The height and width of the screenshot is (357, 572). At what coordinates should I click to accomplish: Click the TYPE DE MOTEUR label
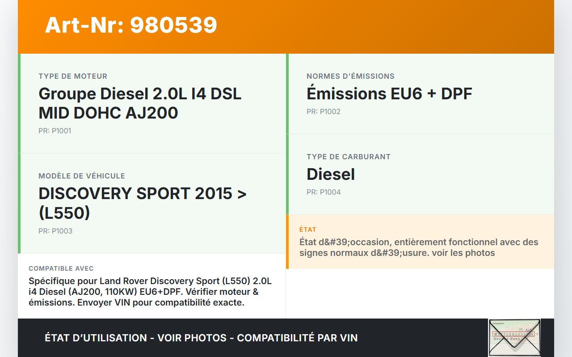(73, 76)
